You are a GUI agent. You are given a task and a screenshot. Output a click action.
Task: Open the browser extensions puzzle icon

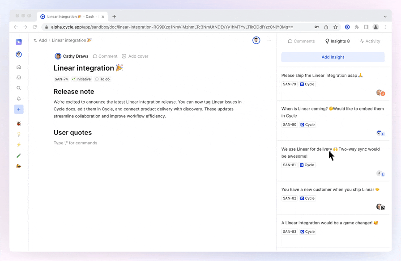pos(357,27)
